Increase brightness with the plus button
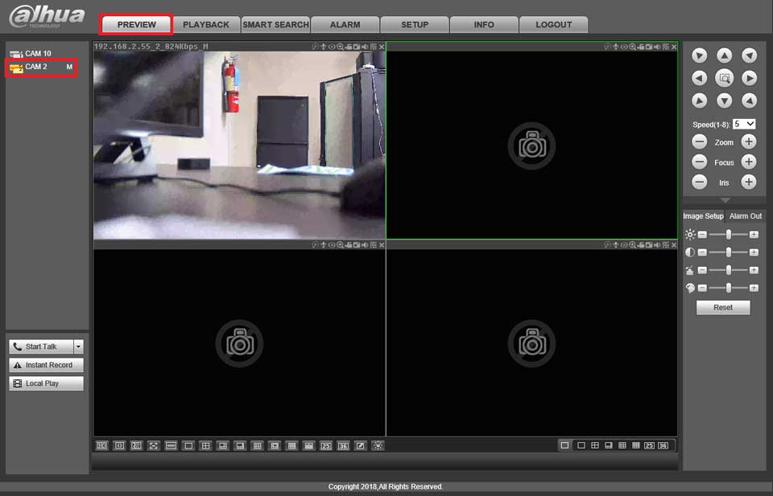773x496 pixels. (x=754, y=235)
